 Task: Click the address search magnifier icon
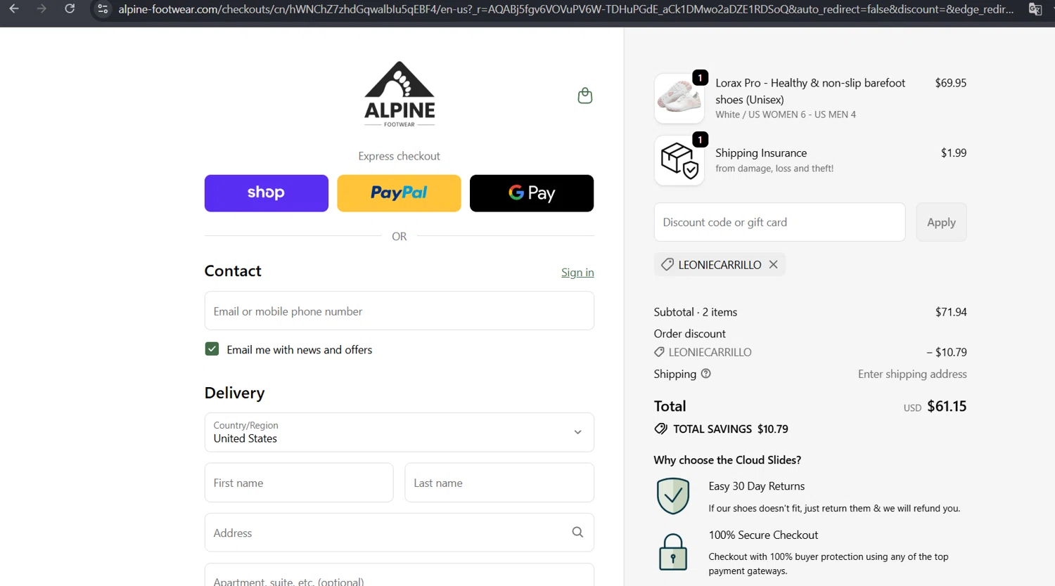(x=577, y=533)
